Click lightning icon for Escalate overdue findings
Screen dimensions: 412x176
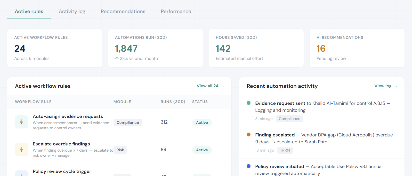pos(21,150)
